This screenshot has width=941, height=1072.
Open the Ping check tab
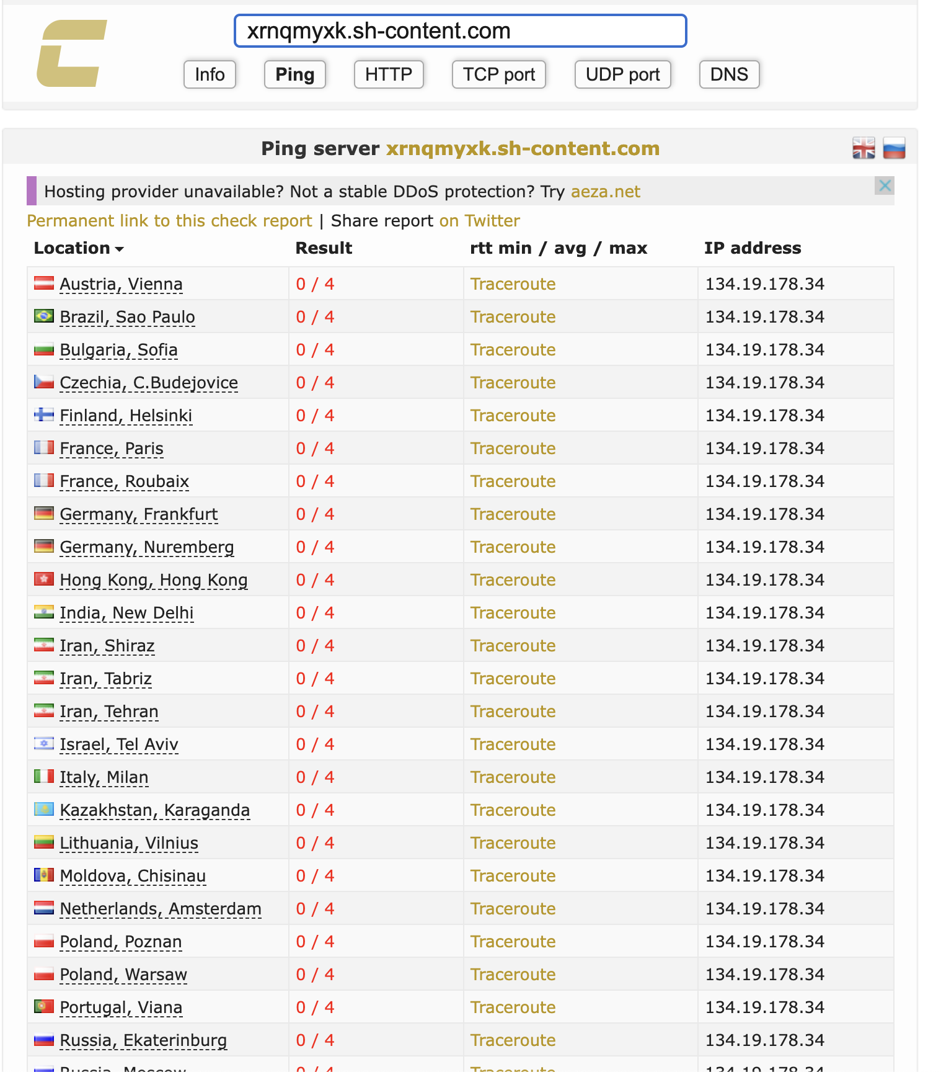[x=295, y=74]
